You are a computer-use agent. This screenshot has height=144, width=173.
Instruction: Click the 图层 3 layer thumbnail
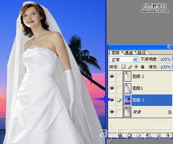(128, 100)
